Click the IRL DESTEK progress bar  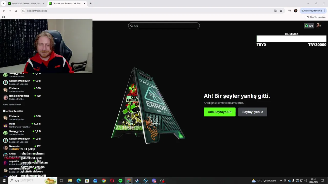[291, 39]
